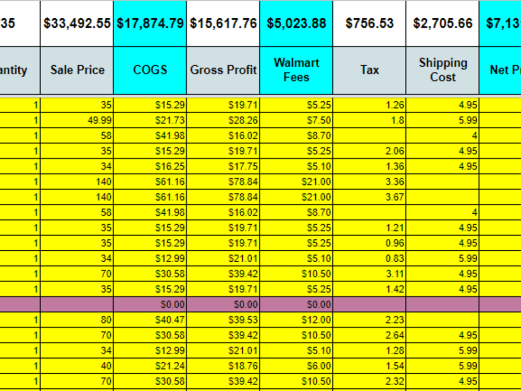Select the $18.76 gross profit cell
Image resolution: width=521 pixels, height=391 pixels.
[x=223, y=366]
